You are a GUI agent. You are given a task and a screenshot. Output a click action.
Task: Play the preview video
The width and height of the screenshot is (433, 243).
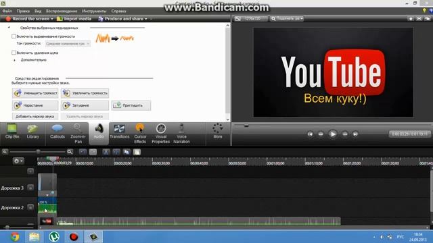332,134
